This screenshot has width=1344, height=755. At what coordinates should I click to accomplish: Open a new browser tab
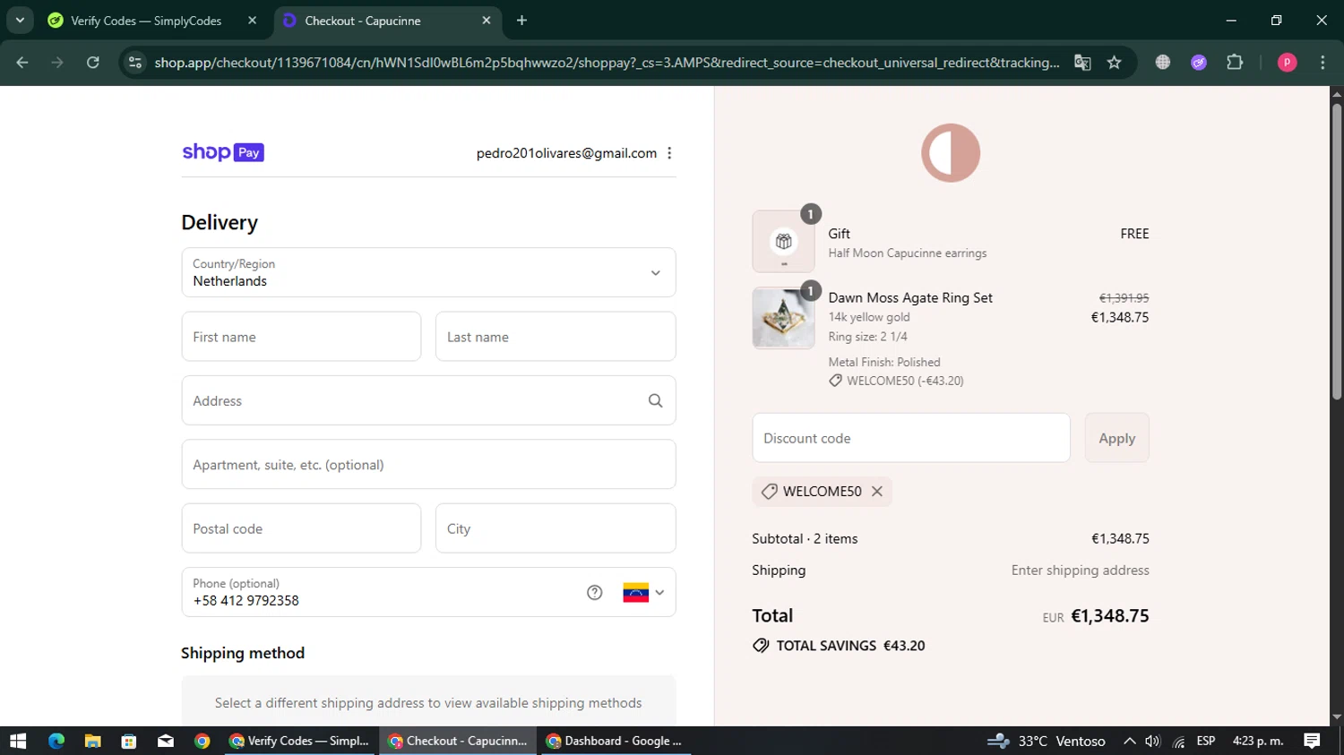pyautogui.click(x=521, y=21)
